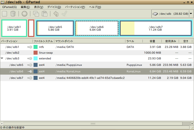Open the パーティション(P) menu
This screenshot has height=130, width=194.
[75, 7]
